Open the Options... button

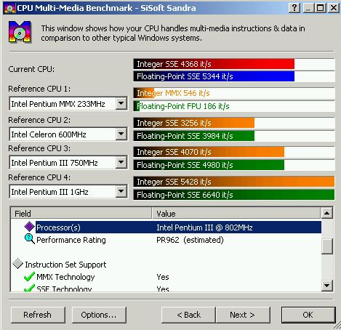[x=99, y=315]
